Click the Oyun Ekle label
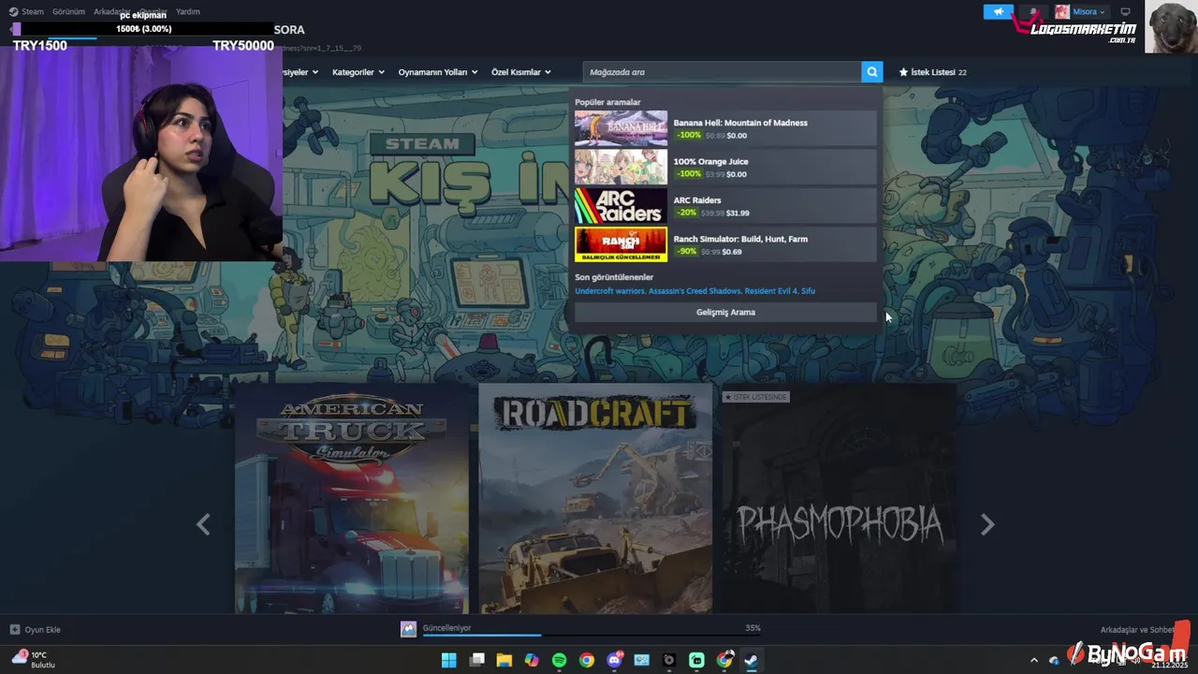 coord(42,629)
